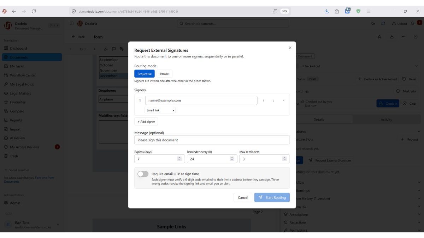The image size is (424, 238).
Task: Toggle dark mode moon icon
Action: coord(373,24)
